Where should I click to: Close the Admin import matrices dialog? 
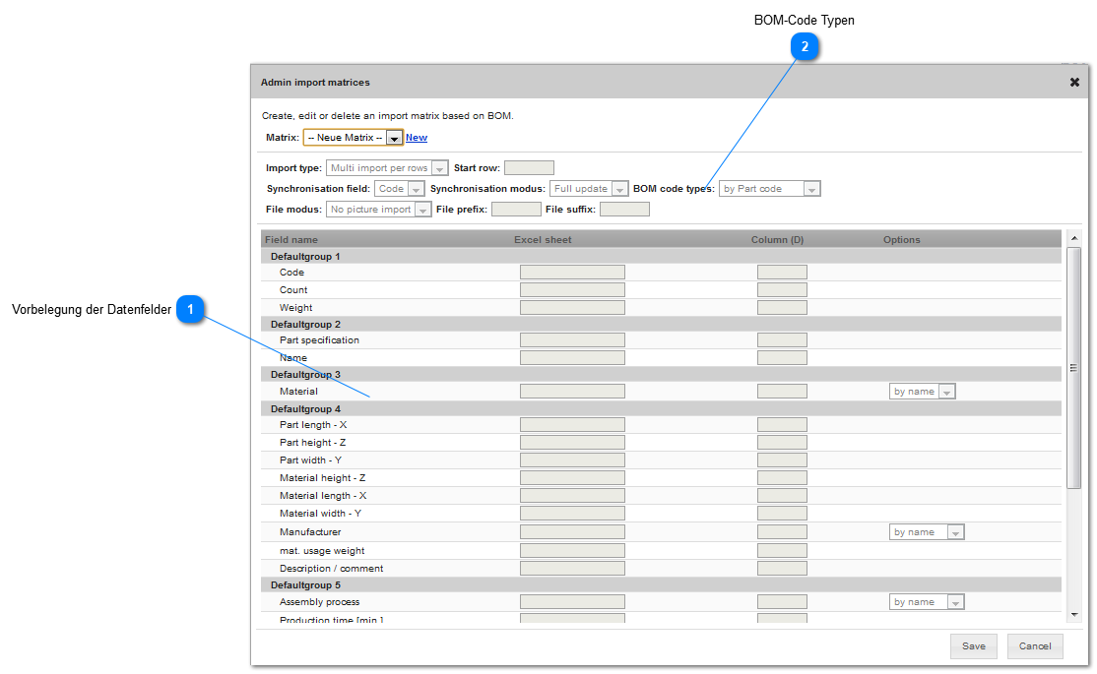1074,83
